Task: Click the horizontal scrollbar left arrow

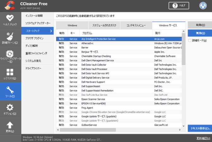Action: [x=58, y=130]
